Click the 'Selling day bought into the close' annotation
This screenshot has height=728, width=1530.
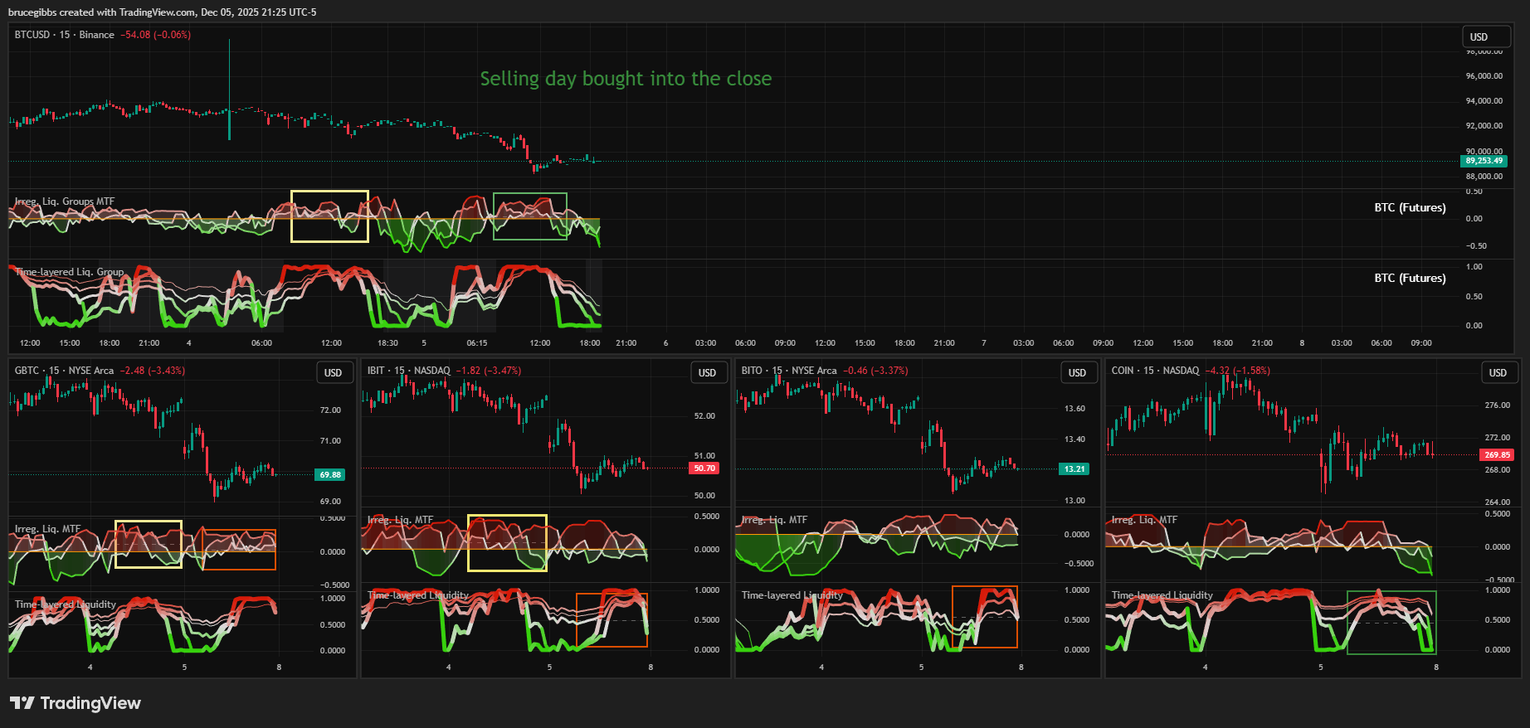626,79
